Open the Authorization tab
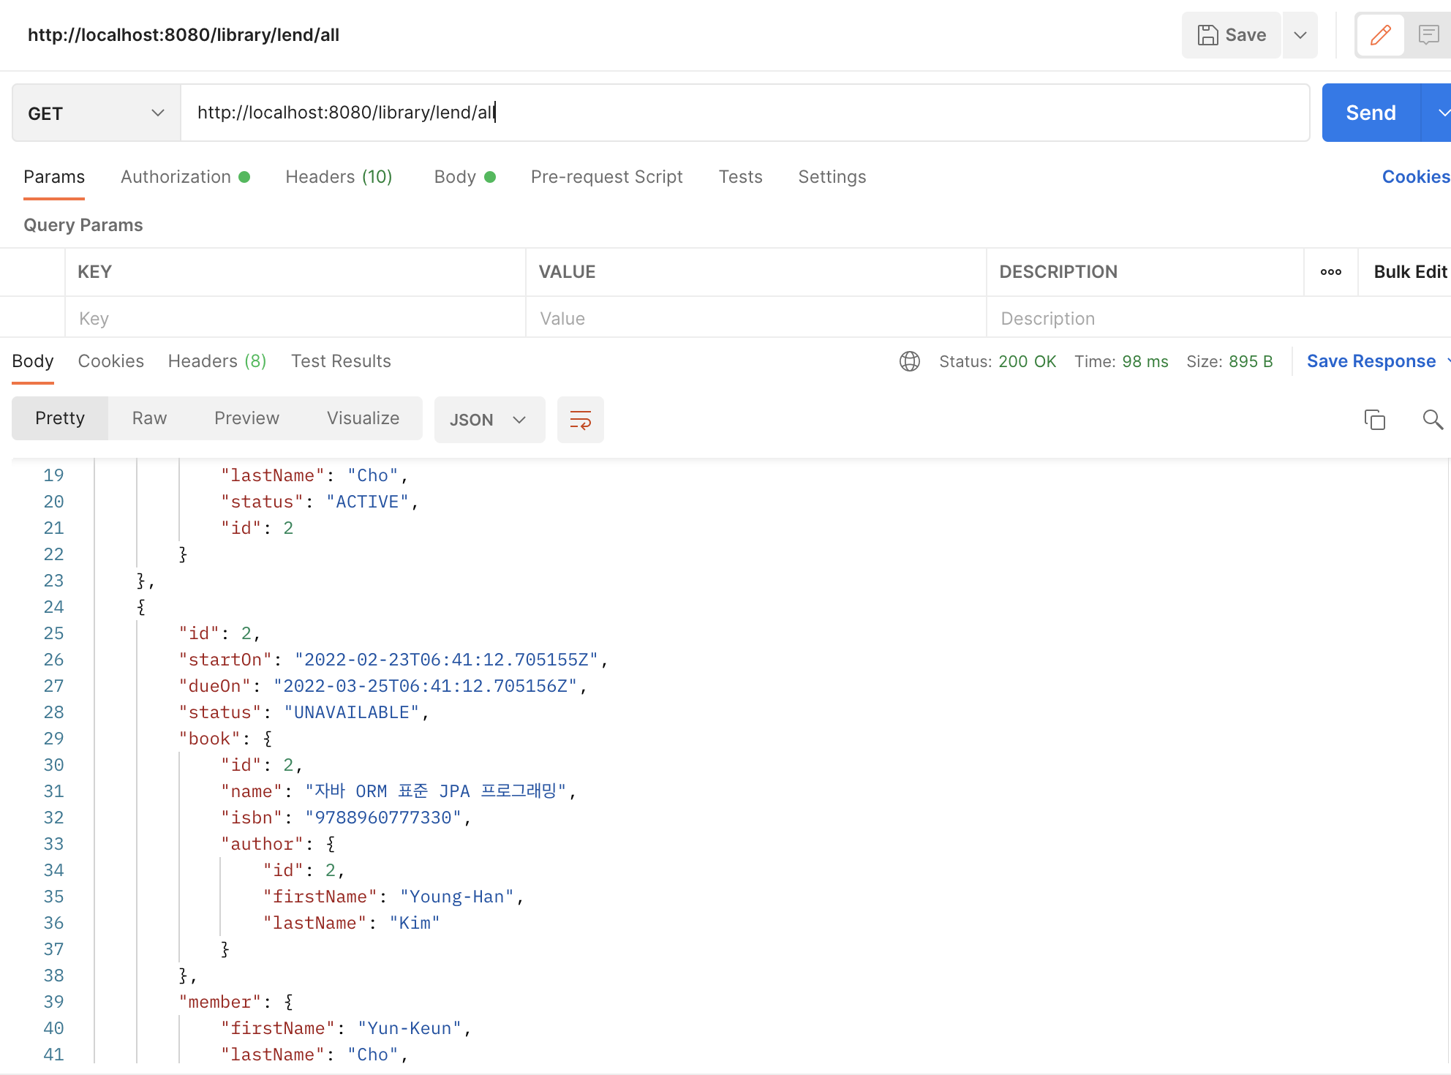 [x=176, y=176]
